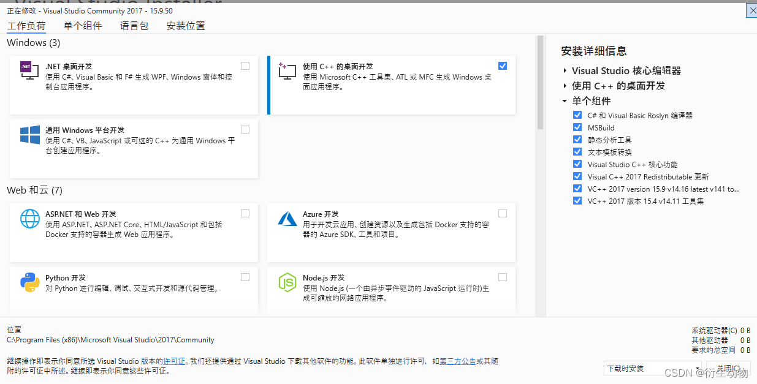Uncheck the 使用 C++ 的桌面开发 workload checkbox

tap(503, 66)
